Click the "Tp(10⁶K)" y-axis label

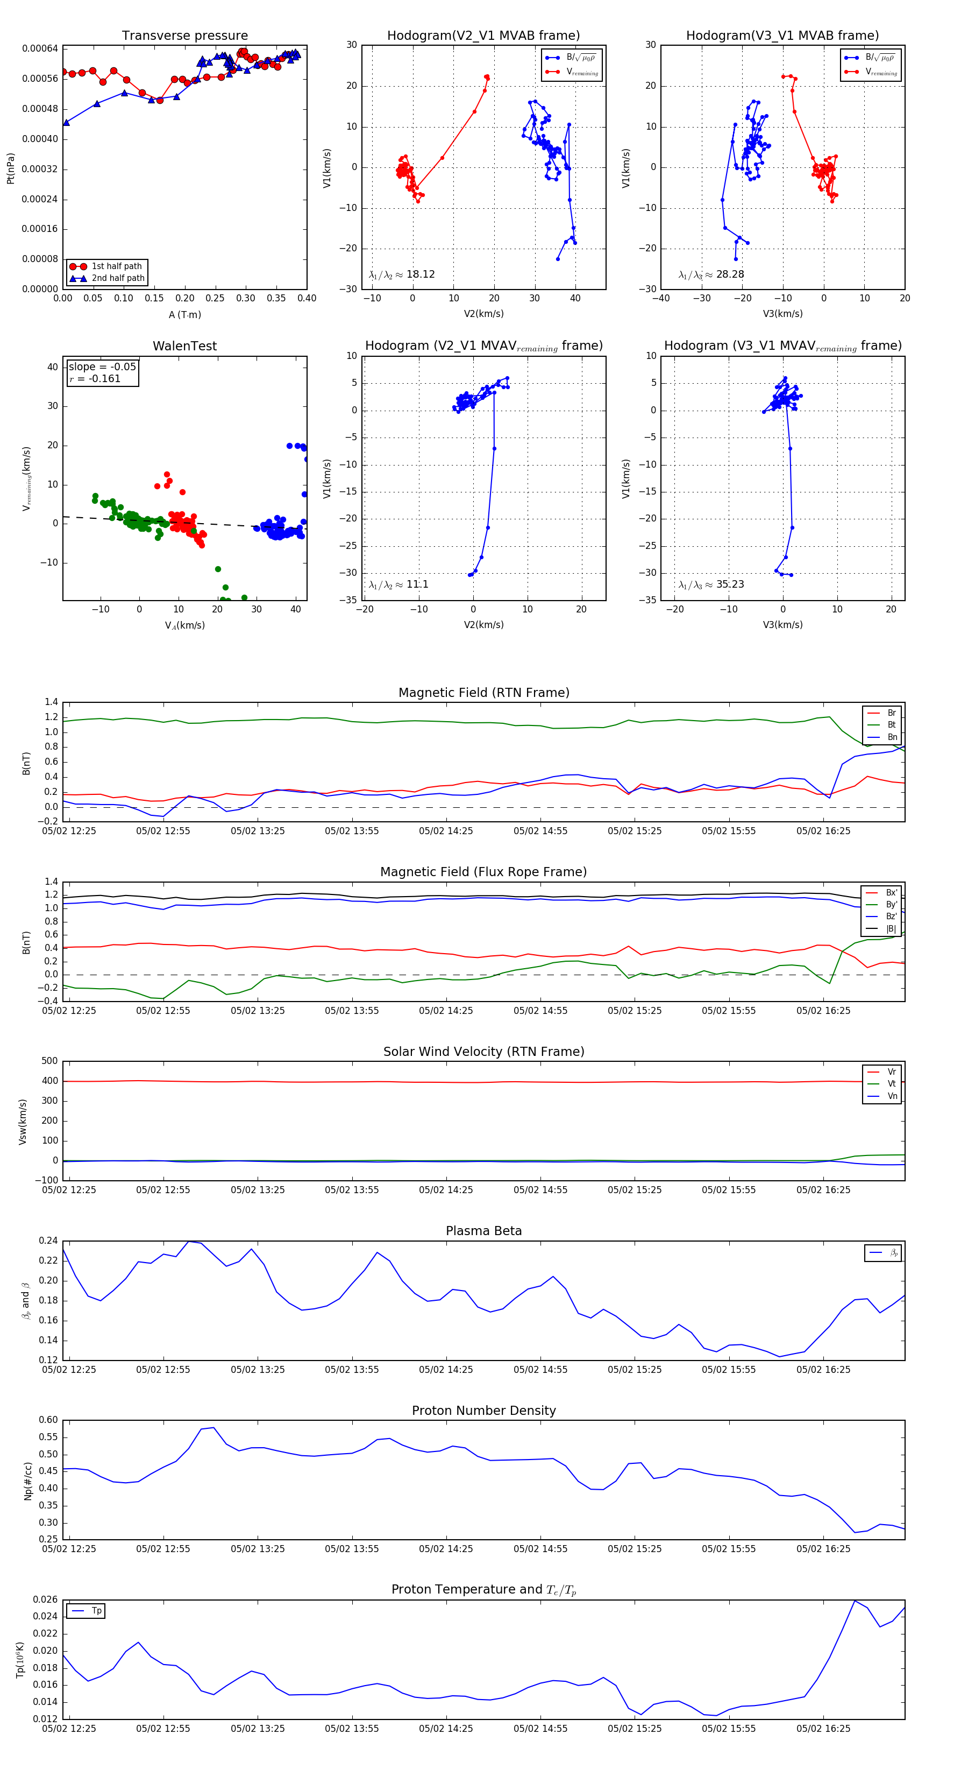[x=20, y=1660]
